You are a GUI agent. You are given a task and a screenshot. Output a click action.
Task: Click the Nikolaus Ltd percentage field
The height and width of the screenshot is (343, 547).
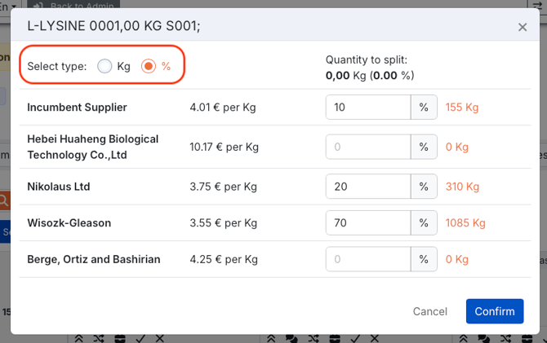tap(367, 187)
